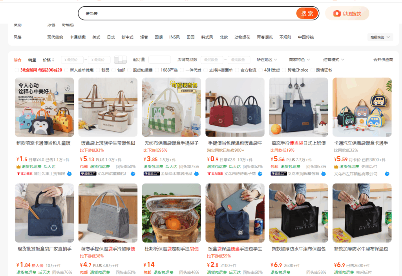Click chat icon next to 金华泽木家居用品
402x276 pixels.
pos(196,174)
